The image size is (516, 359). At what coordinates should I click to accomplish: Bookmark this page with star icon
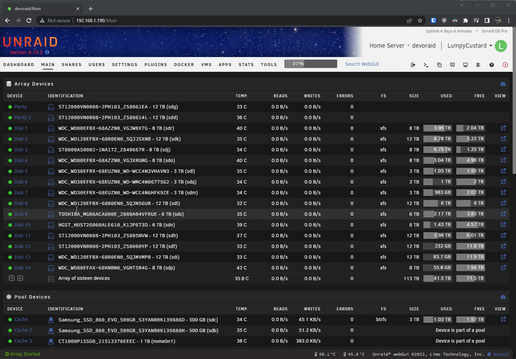tap(420, 20)
